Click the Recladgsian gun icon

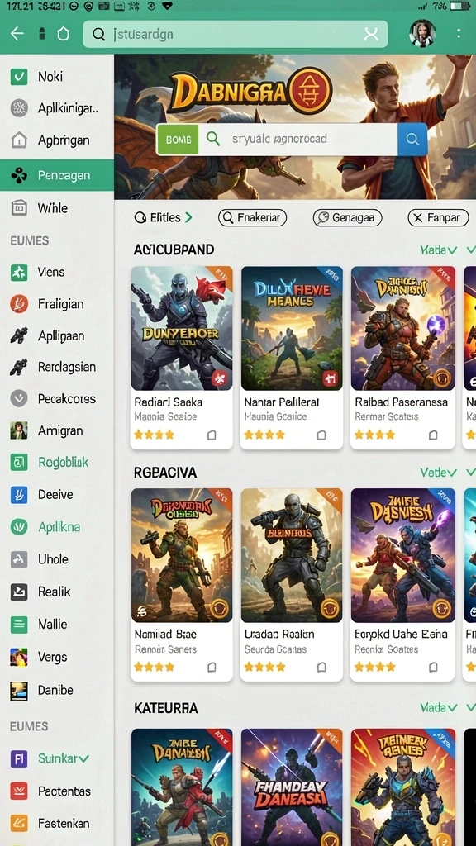coord(19,368)
